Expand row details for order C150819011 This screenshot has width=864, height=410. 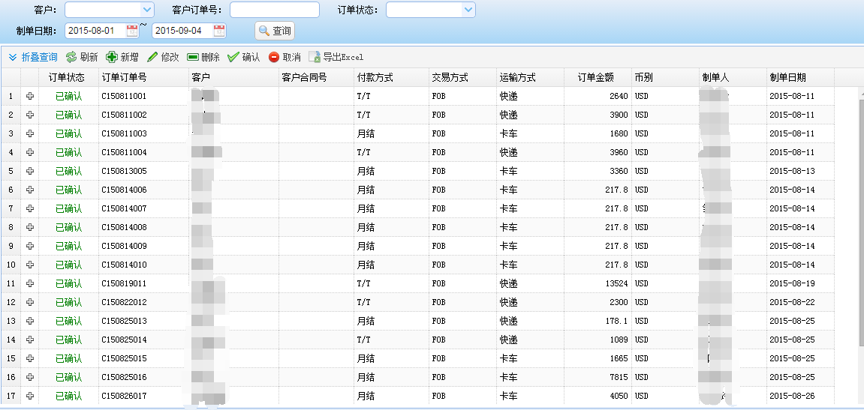30,283
